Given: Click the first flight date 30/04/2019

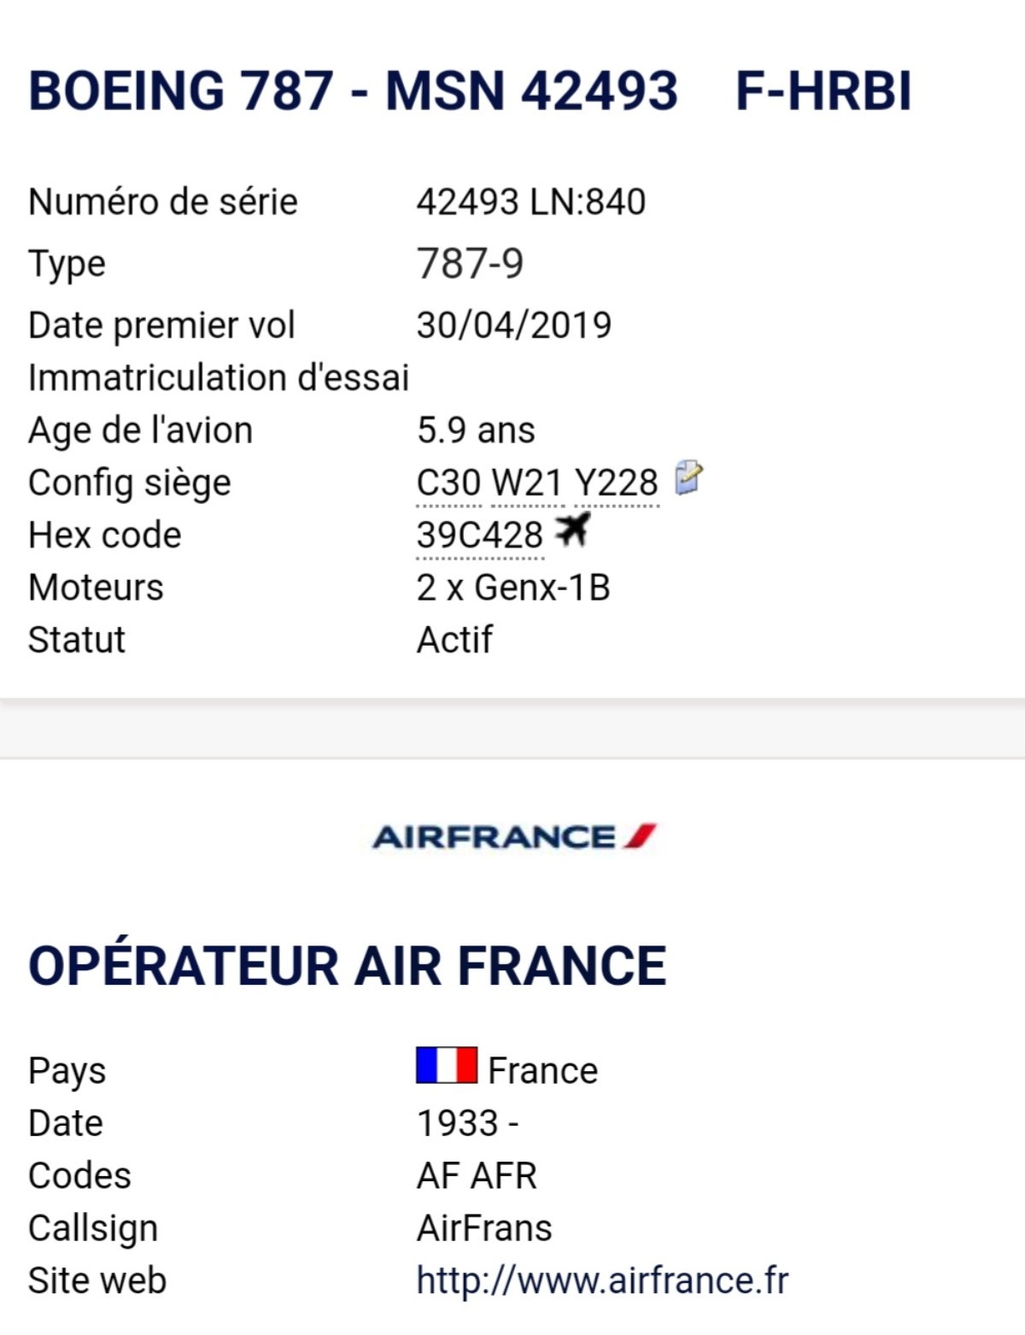Looking at the screenshot, I should [513, 325].
